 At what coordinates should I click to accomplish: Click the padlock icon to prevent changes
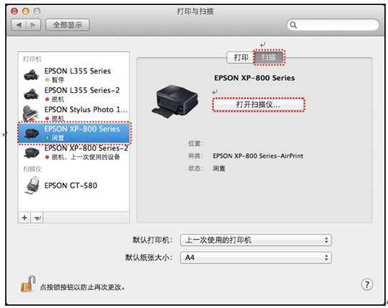(x=27, y=284)
